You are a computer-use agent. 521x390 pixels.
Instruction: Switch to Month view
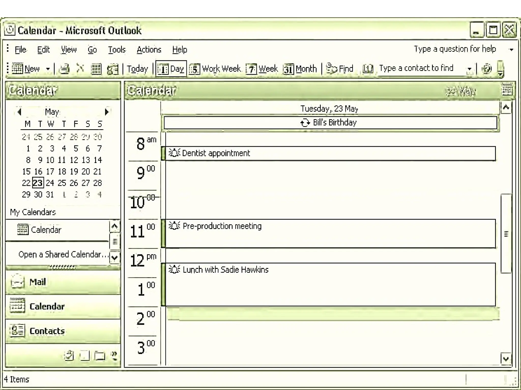300,69
